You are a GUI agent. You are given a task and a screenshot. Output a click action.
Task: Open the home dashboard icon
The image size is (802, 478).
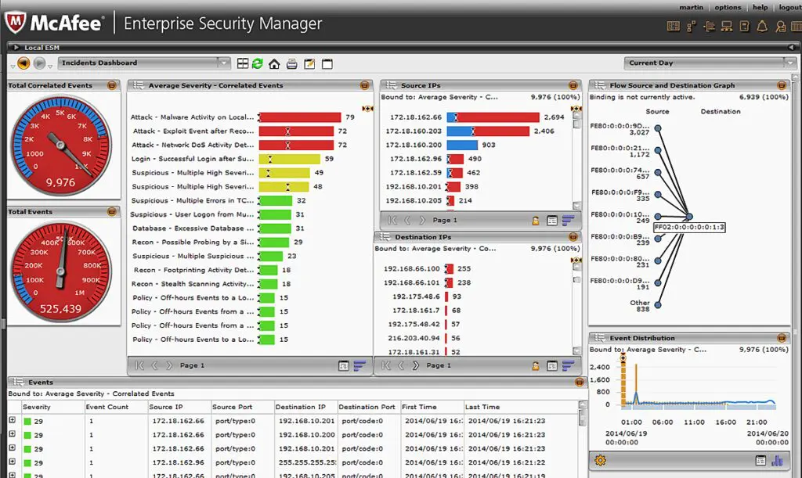tap(274, 62)
